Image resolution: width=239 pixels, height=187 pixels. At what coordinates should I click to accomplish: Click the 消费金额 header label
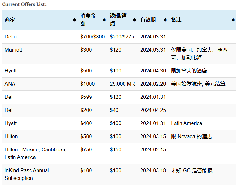[88, 20]
